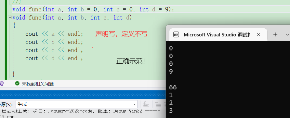Click the go-to-previous message output icon
Screen dimensions: 290x118
click(158, 104)
